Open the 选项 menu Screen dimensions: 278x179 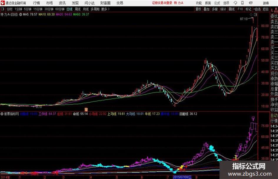(226, 3)
